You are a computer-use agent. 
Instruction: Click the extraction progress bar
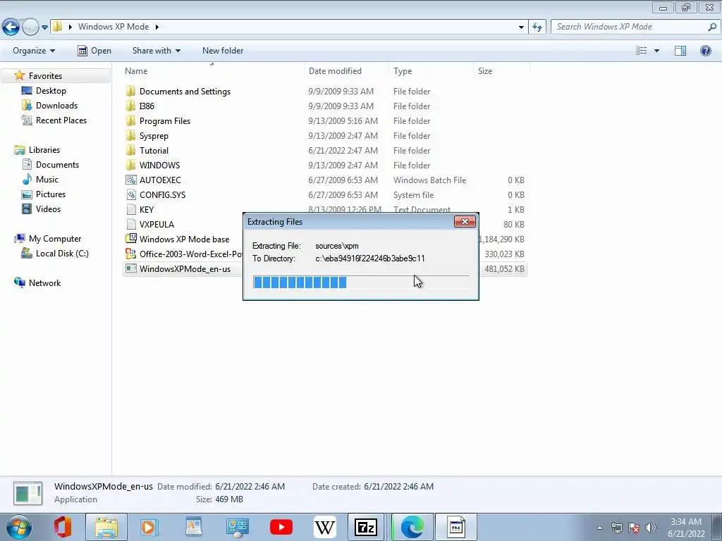(x=361, y=282)
